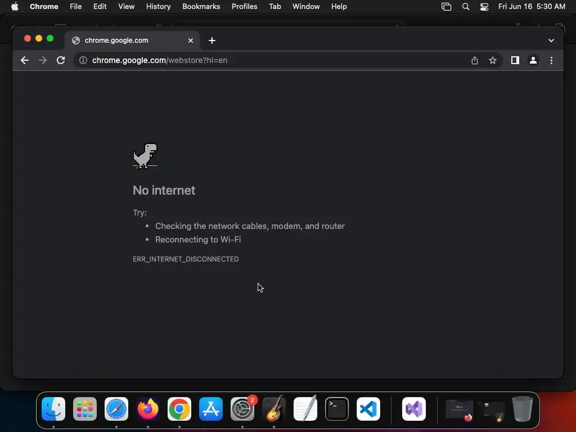Open a new tab with the plus button
The width and height of the screenshot is (576, 432).
click(212, 40)
